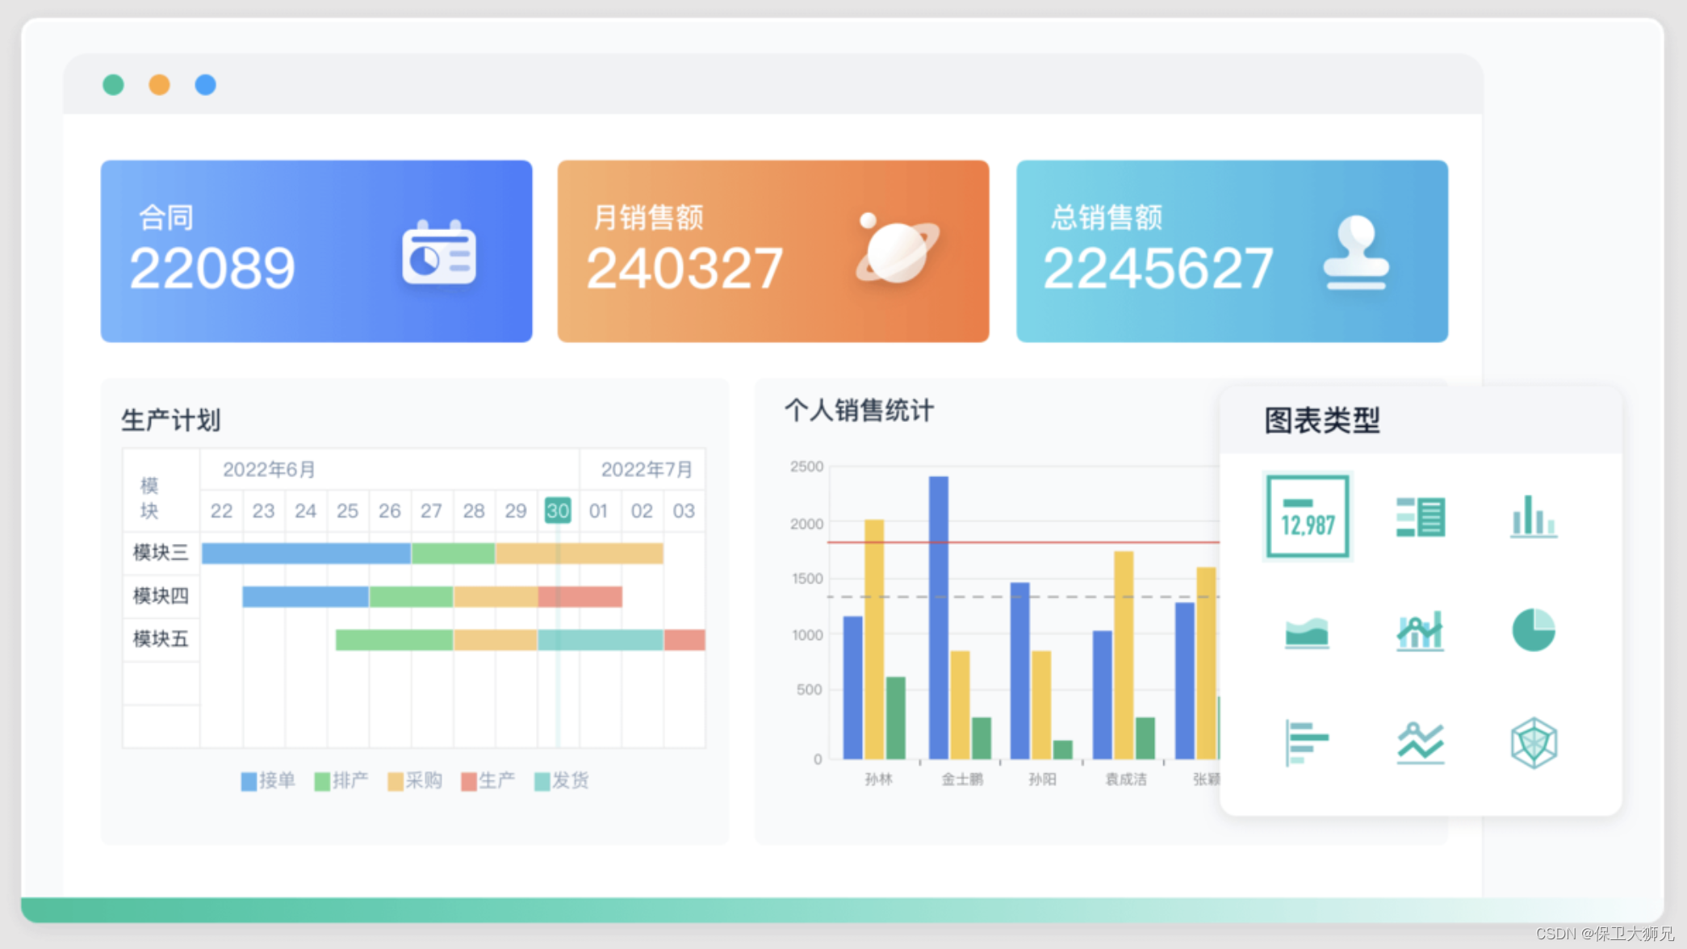Click the 发货 legend color swatch
The width and height of the screenshot is (1687, 949).
tap(542, 781)
